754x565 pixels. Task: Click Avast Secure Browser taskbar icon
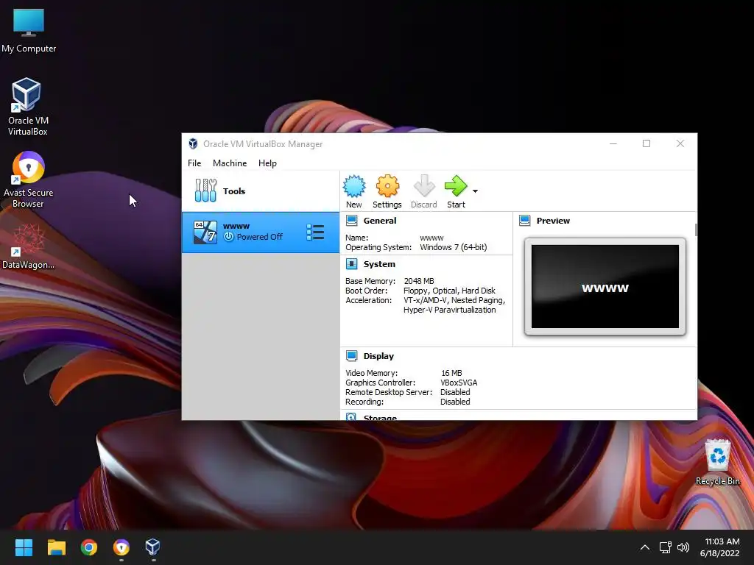click(x=121, y=547)
